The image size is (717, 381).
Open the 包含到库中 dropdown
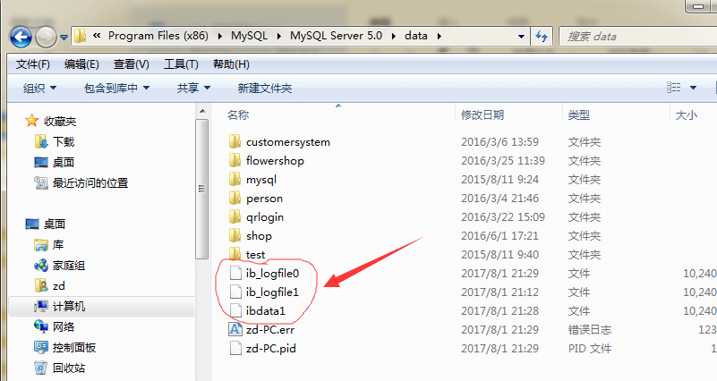pyautogui.click(x=117, y=88)
